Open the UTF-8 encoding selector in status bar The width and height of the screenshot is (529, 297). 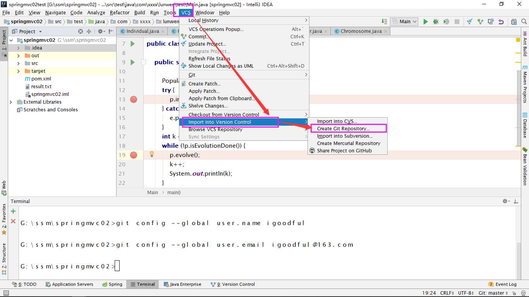coord(466,293)
